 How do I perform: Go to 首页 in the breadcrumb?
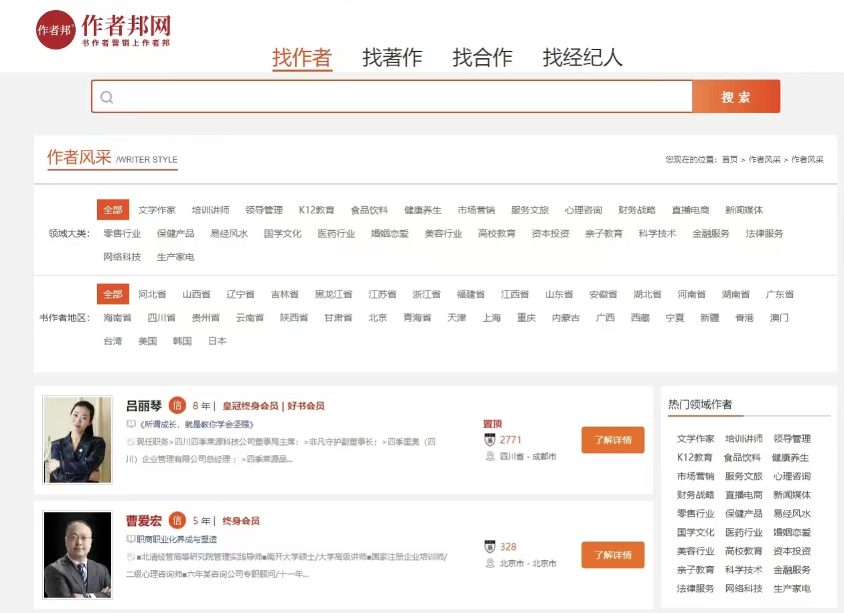(x=729, y=160)
